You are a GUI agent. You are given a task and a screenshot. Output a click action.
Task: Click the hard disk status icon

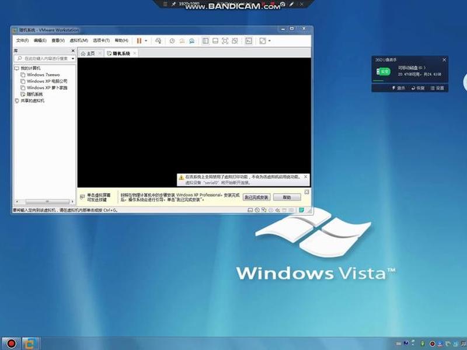pos(250,210)
